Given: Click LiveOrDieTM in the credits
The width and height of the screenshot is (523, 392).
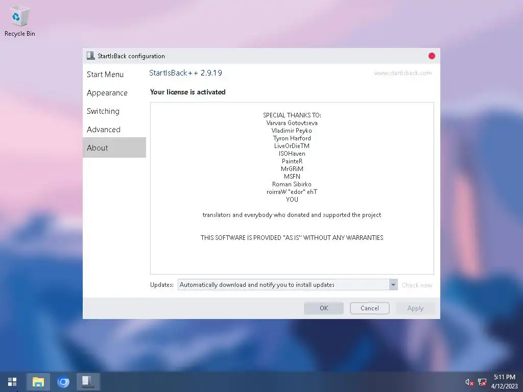Looking at the screenshot, I should [x=292, y=146].
